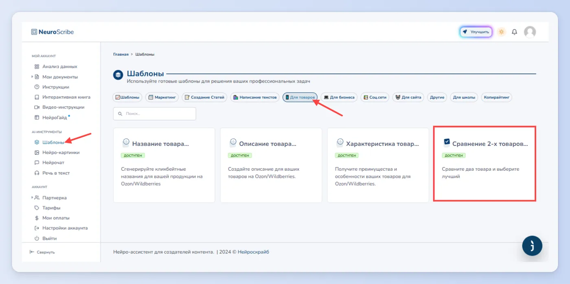
Task: Open the Интерактивная книга book icon
Action: 37,97
